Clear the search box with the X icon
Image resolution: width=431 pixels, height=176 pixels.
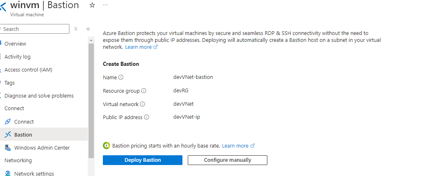(x=76, y=29)
